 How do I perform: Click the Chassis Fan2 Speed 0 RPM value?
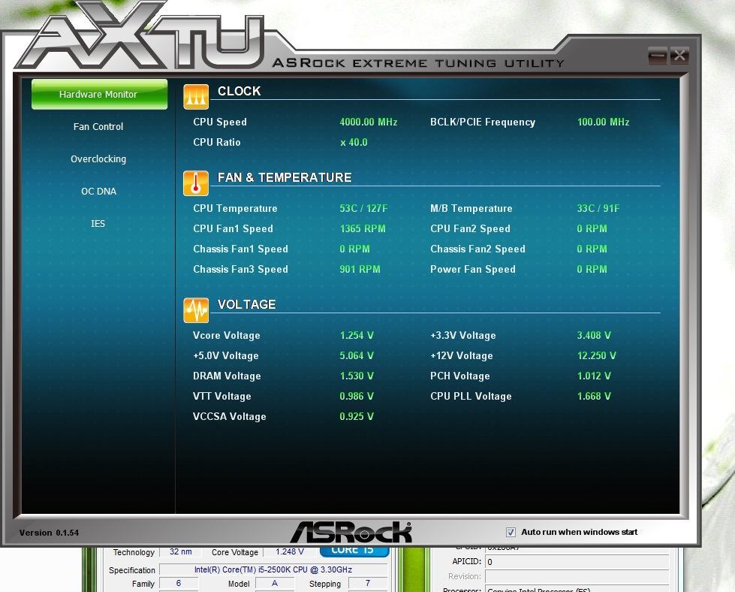592,249
